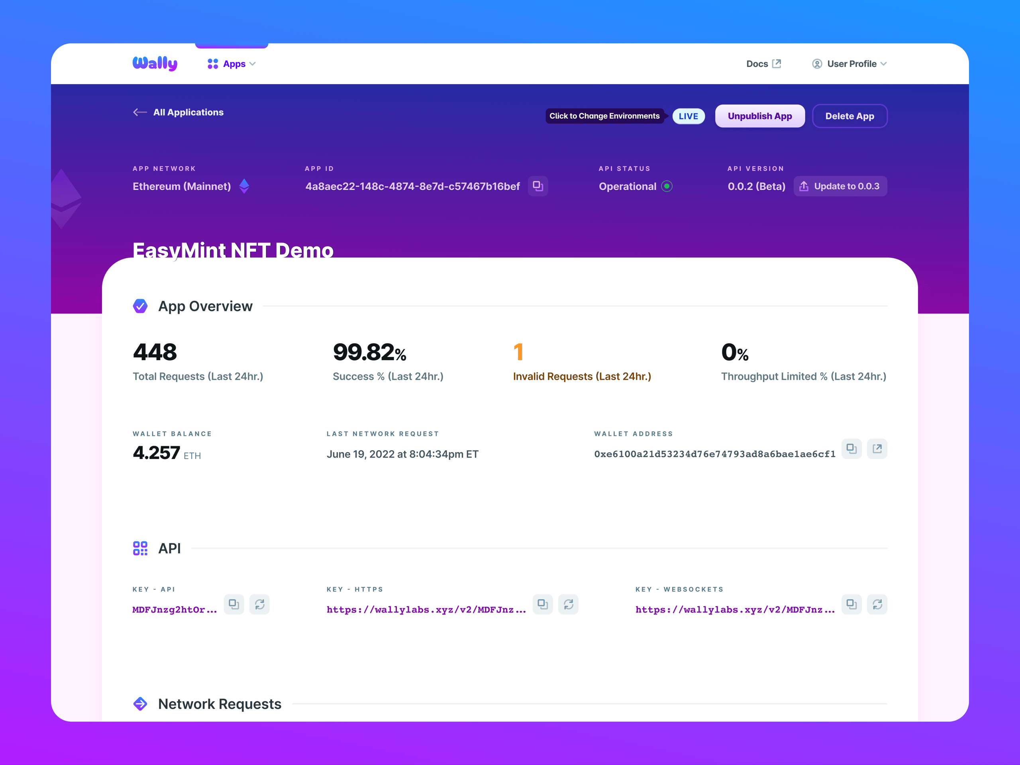Copy the App ID
This screenshot has width=1020, height=765.
[537, 186]
